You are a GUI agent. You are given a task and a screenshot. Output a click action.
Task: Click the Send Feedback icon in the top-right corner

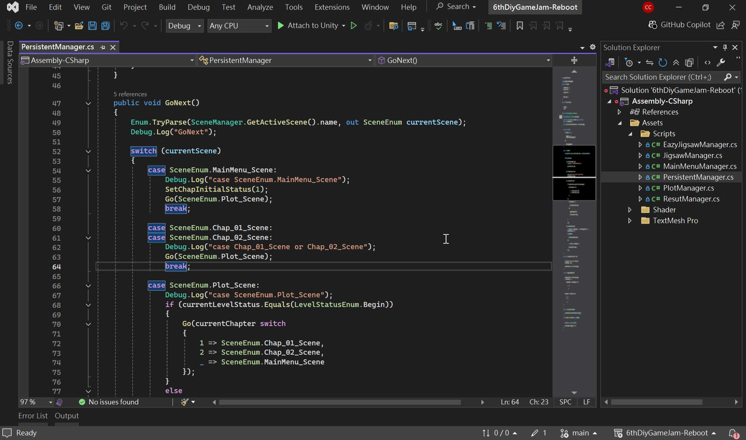(736, 25)
